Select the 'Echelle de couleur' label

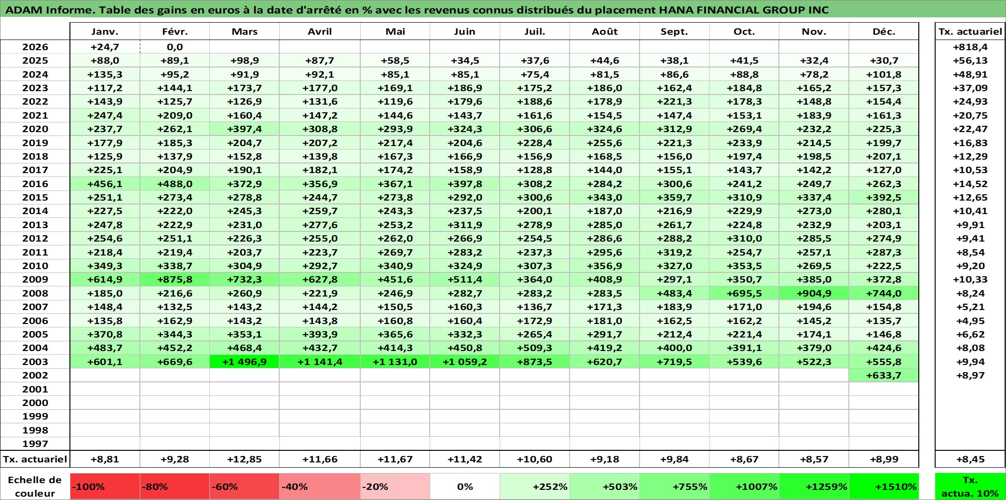click(35, 486)
